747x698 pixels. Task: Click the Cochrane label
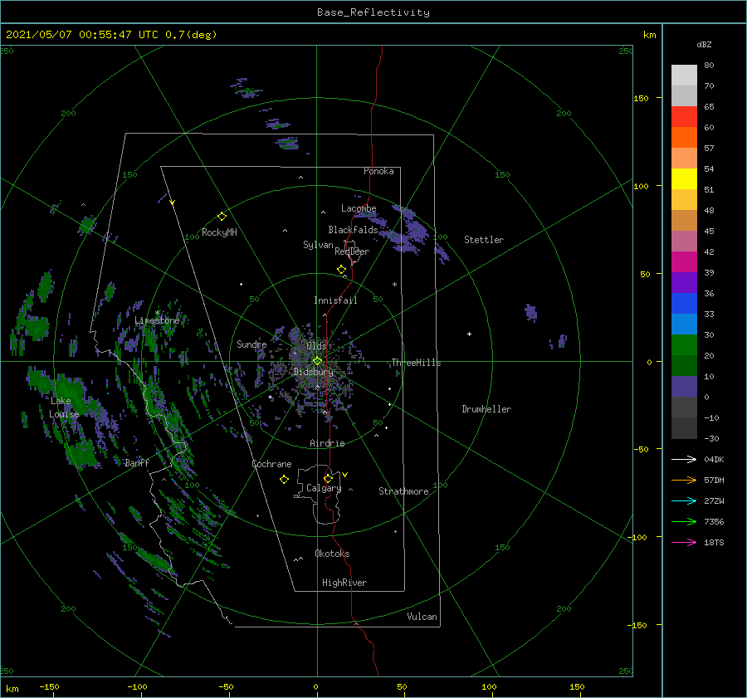coord(271,464)
